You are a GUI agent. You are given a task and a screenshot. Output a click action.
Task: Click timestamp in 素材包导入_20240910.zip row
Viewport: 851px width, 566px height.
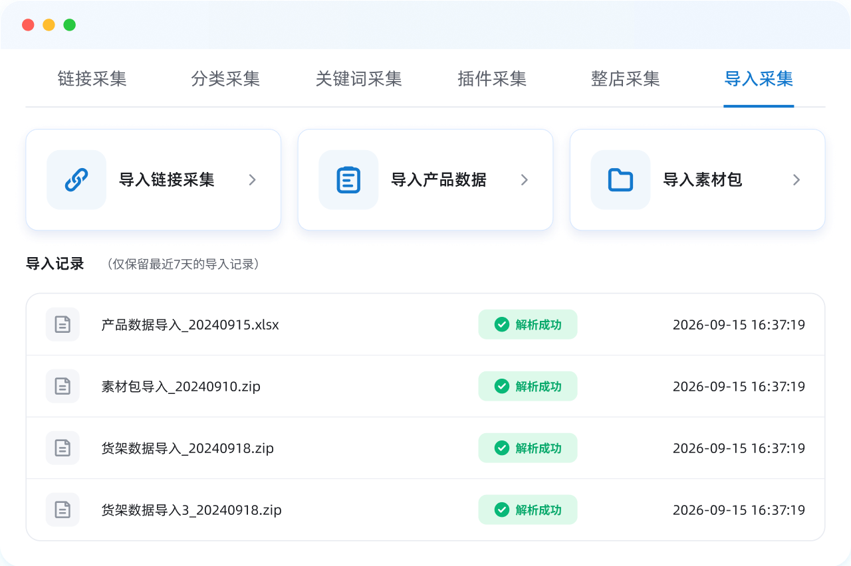(739, 386)
